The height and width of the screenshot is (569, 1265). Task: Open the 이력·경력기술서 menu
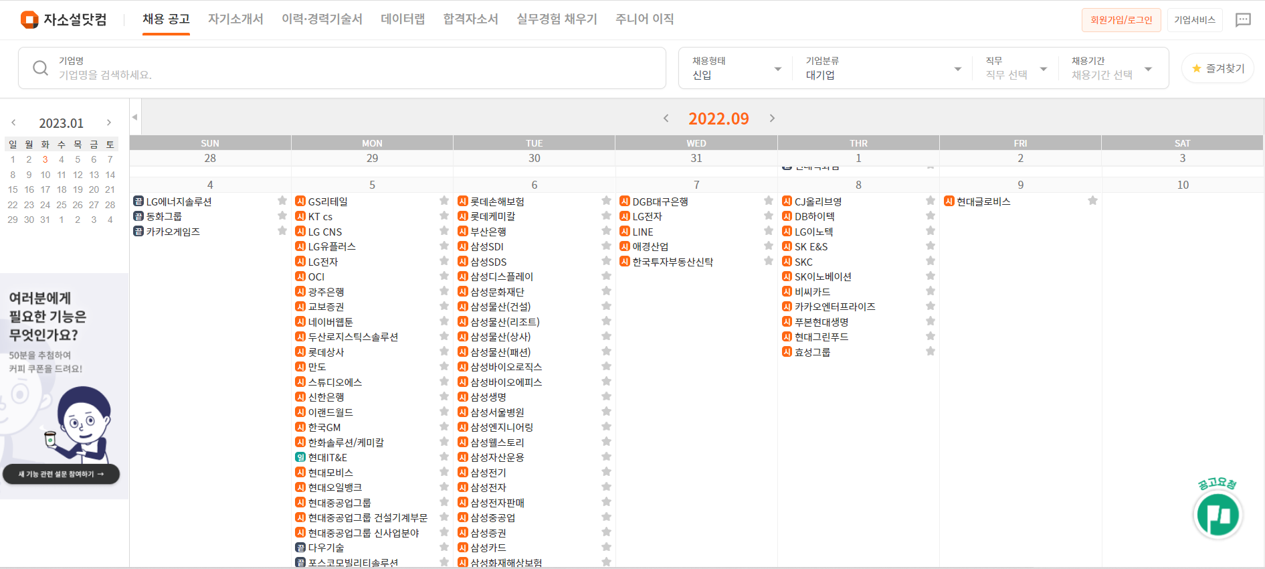322,19
